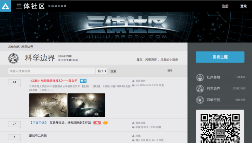This screenshot has width=252, height=143.
Task: Click user icon beside 拍洋菩萨
Action: 133,81
